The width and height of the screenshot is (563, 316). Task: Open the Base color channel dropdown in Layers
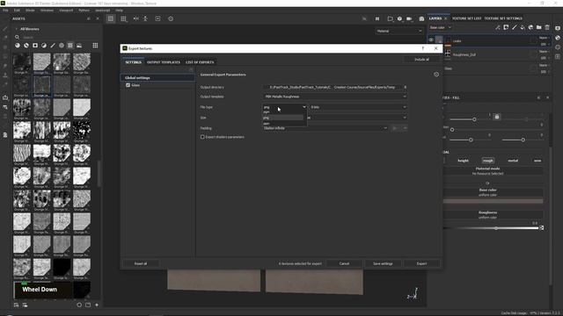[x=440, y=27]
